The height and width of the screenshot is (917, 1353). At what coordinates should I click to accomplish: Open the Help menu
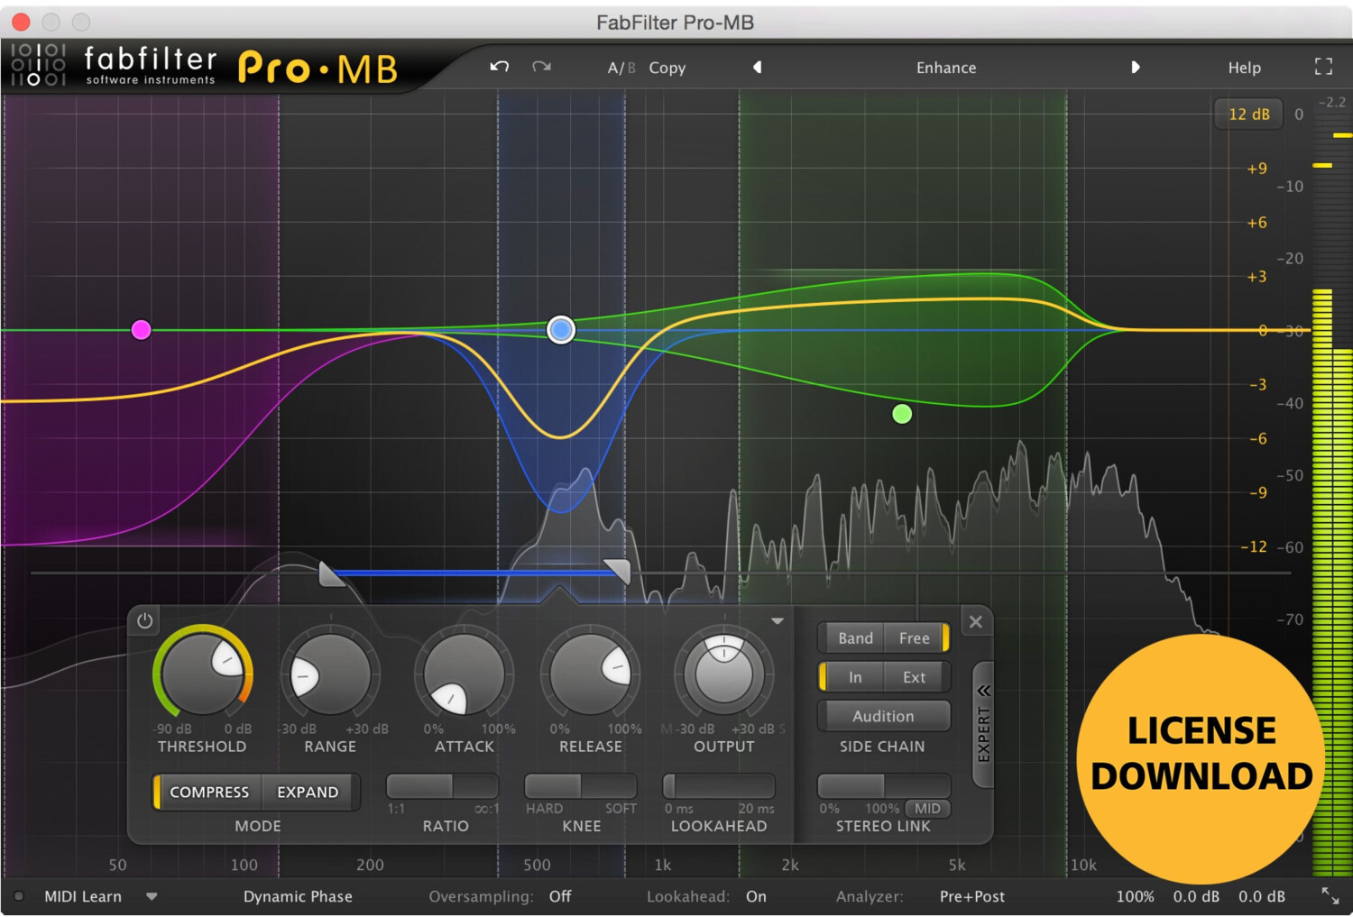point(1244,67)
